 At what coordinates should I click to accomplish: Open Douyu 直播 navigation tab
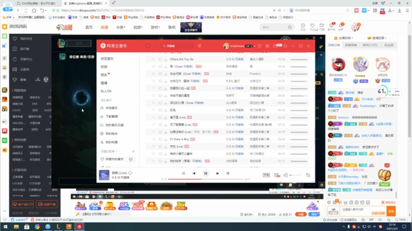[104, 27]
